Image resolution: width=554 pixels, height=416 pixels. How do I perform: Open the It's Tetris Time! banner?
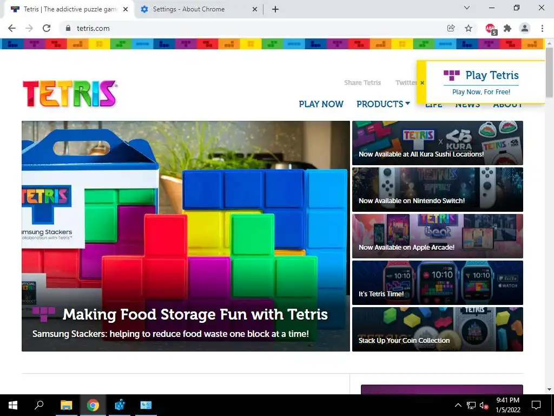click(x=437, y=283)
